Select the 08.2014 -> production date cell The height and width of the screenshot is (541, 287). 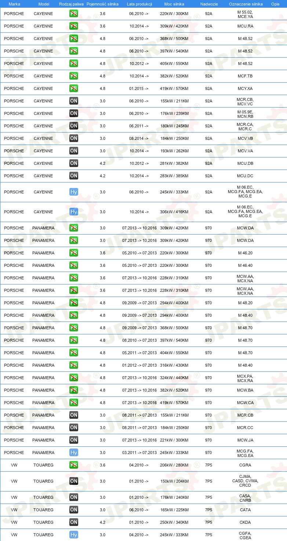pyautogui.click(x=139, y=138)
